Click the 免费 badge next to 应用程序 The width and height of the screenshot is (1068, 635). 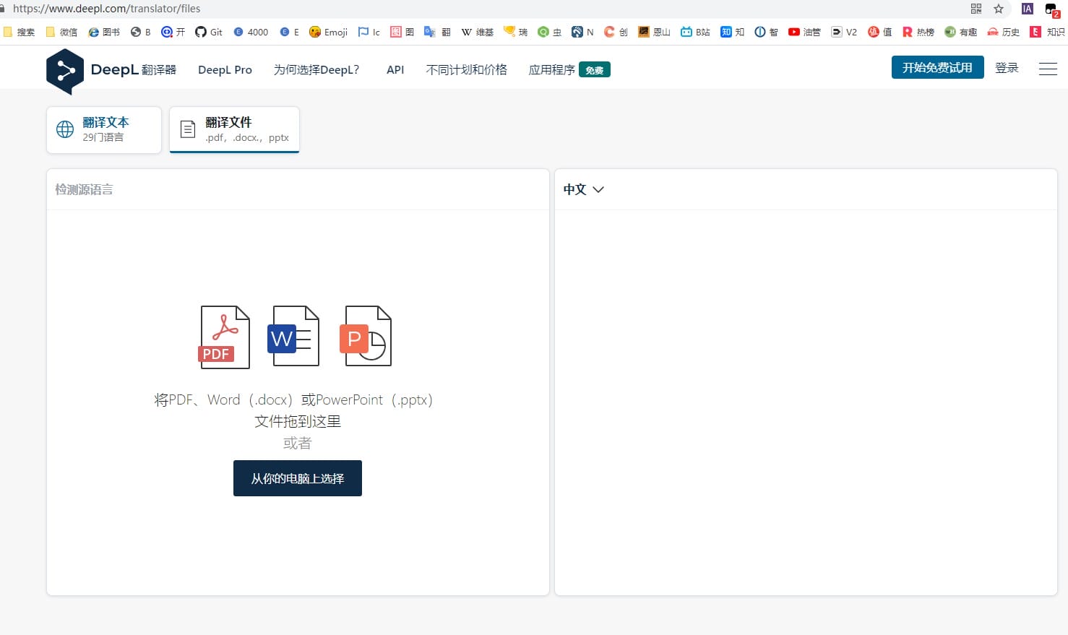pyautogui.click(x=595, y=69)
